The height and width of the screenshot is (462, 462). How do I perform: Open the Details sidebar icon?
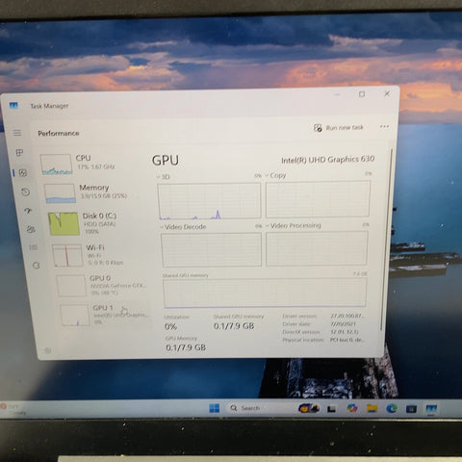tap(34, 247)
